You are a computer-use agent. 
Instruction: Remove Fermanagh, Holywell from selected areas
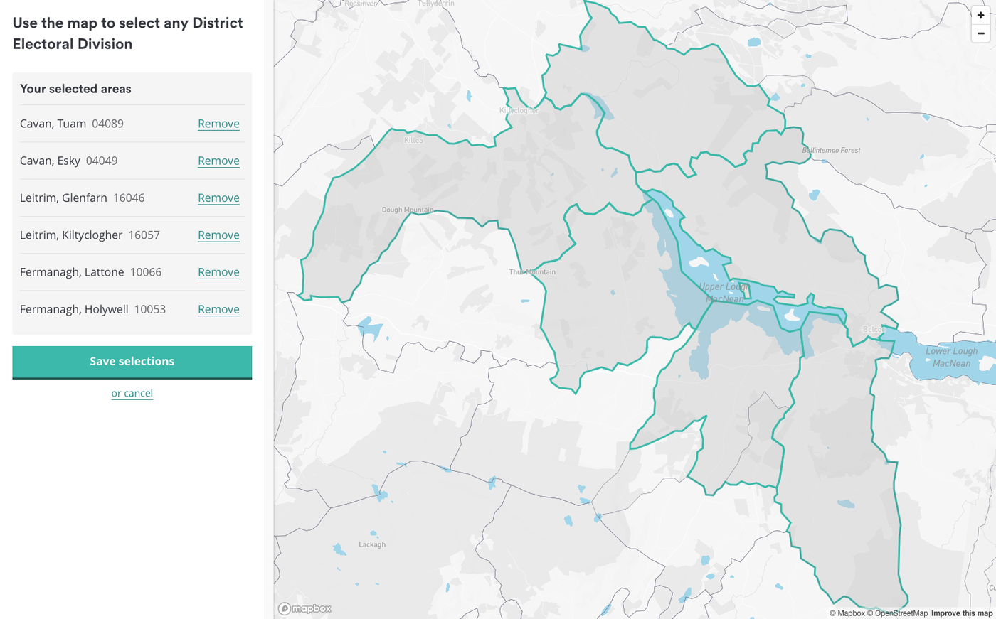pos(218,309)
